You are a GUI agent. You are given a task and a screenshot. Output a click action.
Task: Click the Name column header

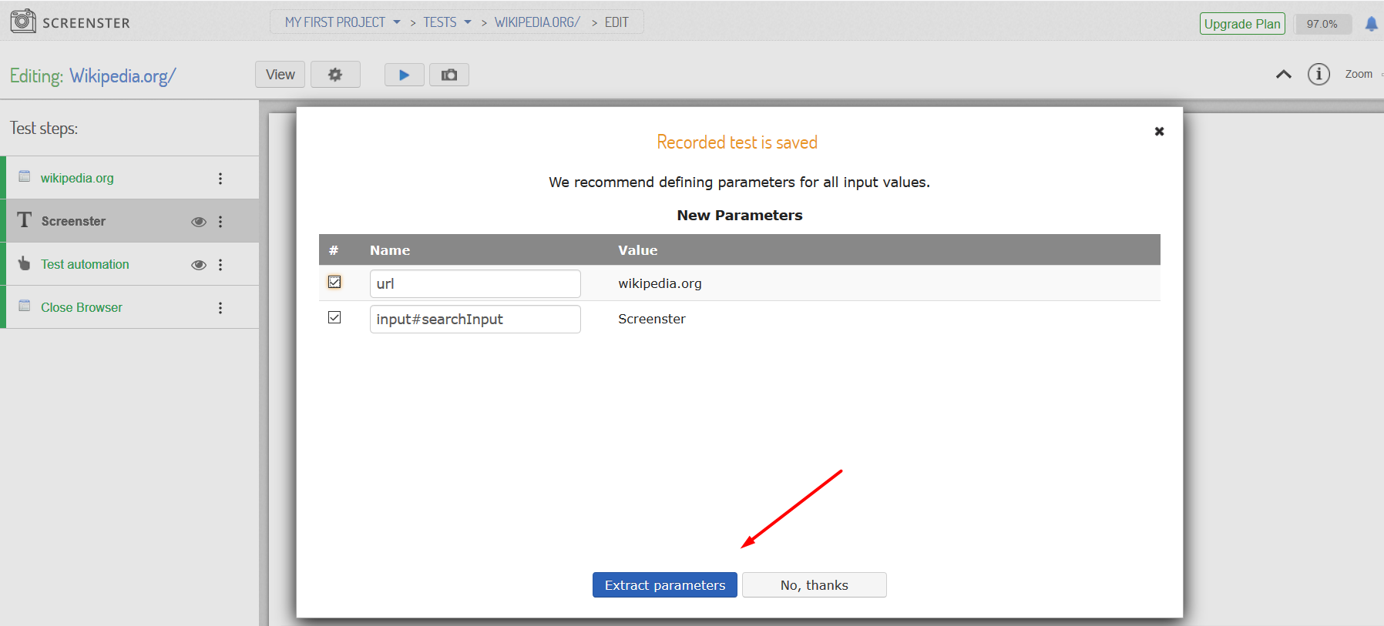point(390,250)
